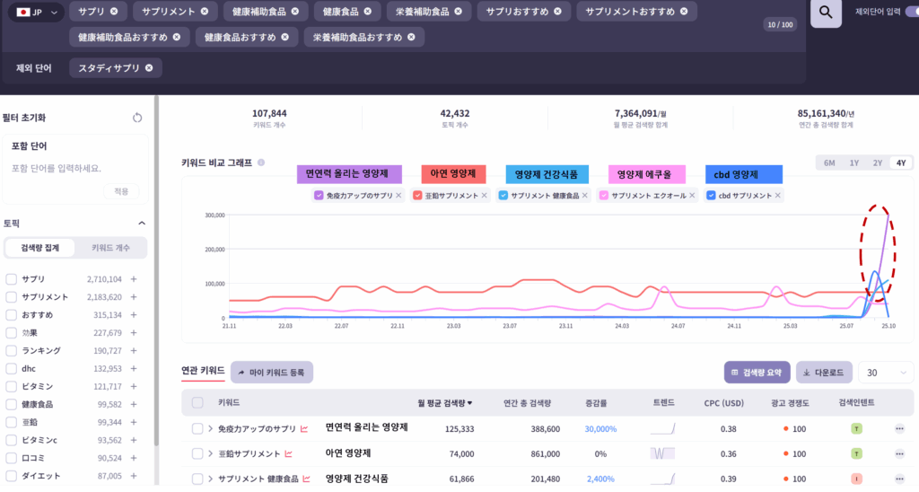
Task: Remove the サプリメント keyword chip
Action: tap(204, 11)
